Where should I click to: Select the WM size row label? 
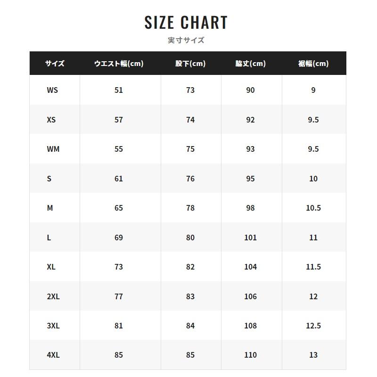click(53, 149)
